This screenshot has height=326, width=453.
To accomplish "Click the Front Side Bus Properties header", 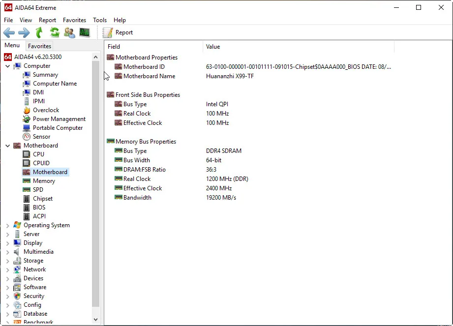I will [x=148, y=95].
